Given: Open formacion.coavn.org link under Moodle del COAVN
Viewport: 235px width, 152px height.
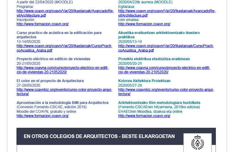Looking at the screenshot, I should pos(42,116).
